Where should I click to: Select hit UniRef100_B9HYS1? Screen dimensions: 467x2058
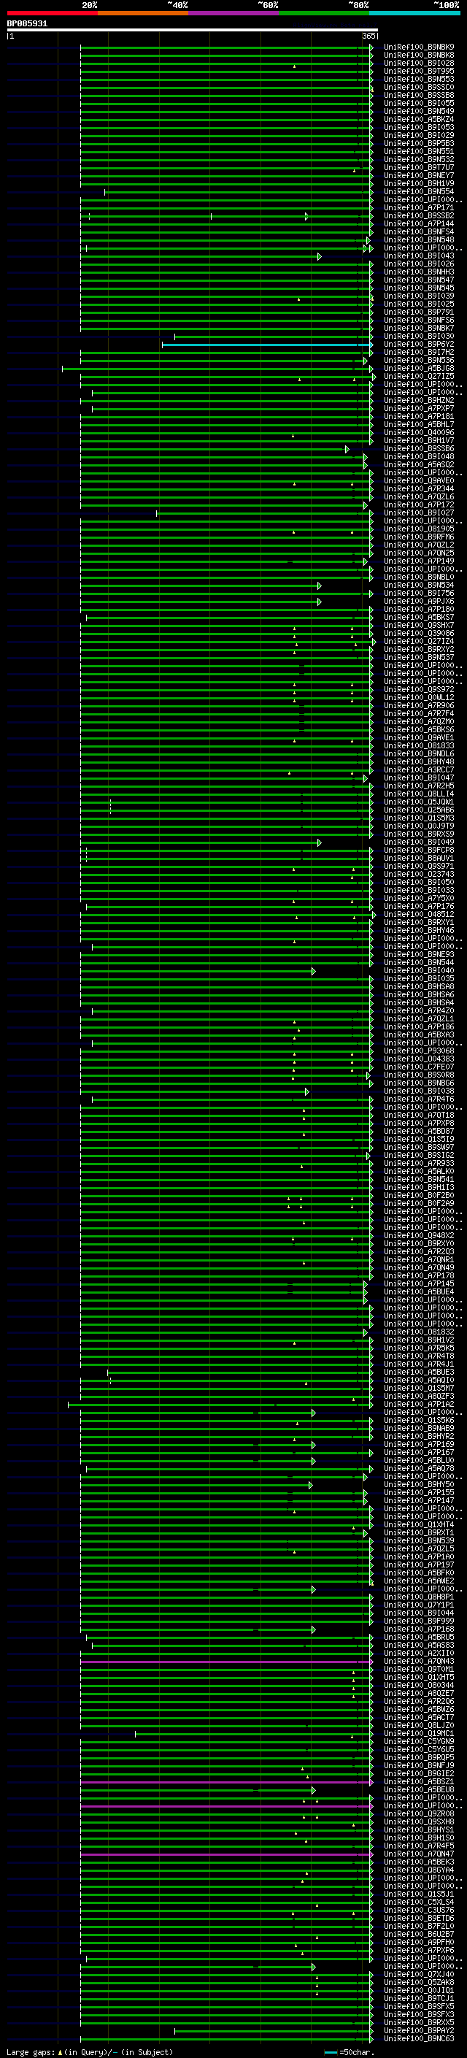click(419, 1830)
